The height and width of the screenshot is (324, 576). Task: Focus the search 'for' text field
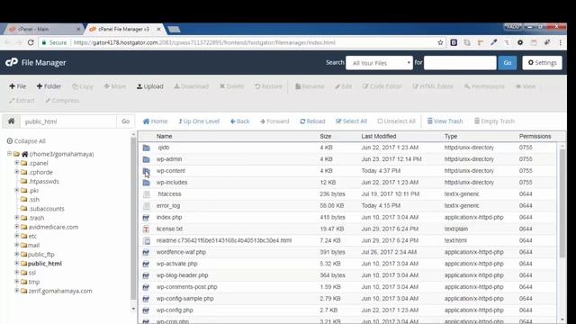460,63
